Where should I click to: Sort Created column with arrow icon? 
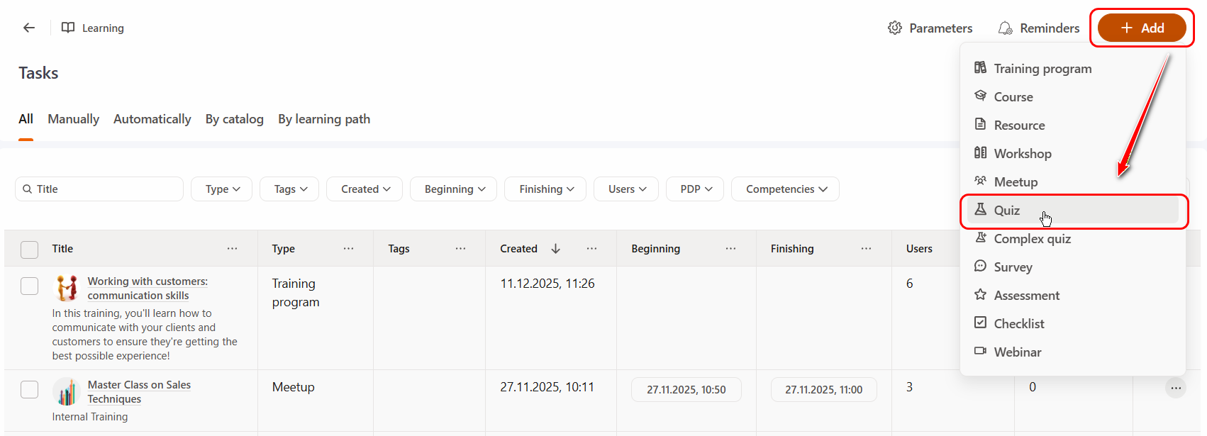click(556, 248)
